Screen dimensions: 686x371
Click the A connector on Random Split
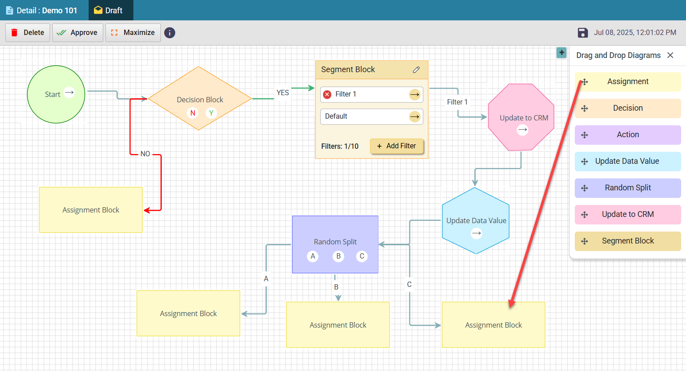click(313, 256)
